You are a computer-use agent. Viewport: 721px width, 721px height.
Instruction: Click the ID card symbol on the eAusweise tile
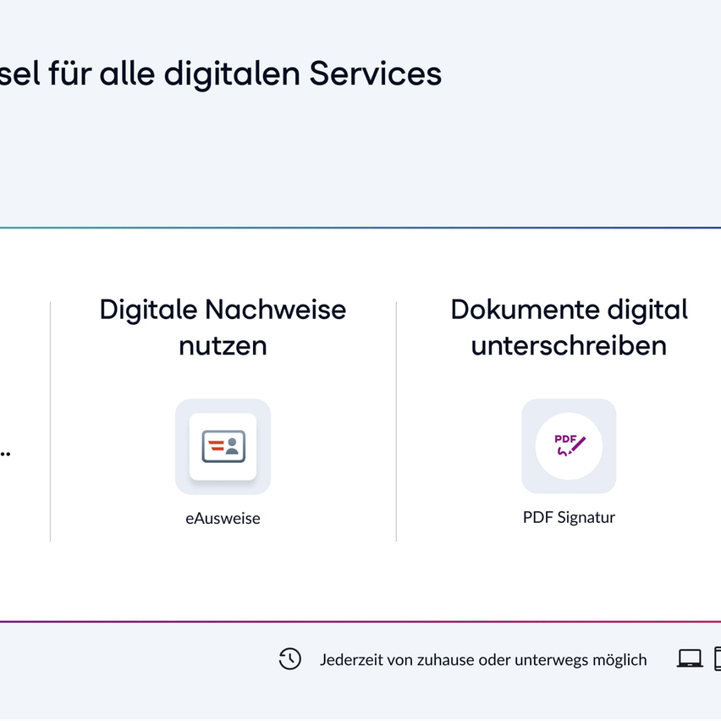223,447
